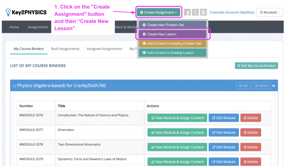Edit Module for Two-Dimensional Kinematics

point(224,147)
